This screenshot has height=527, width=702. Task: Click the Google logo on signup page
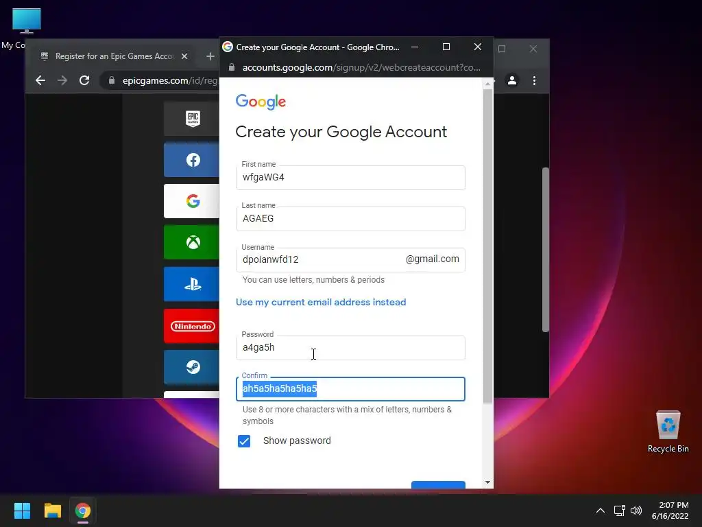click(x=261, y=102)
